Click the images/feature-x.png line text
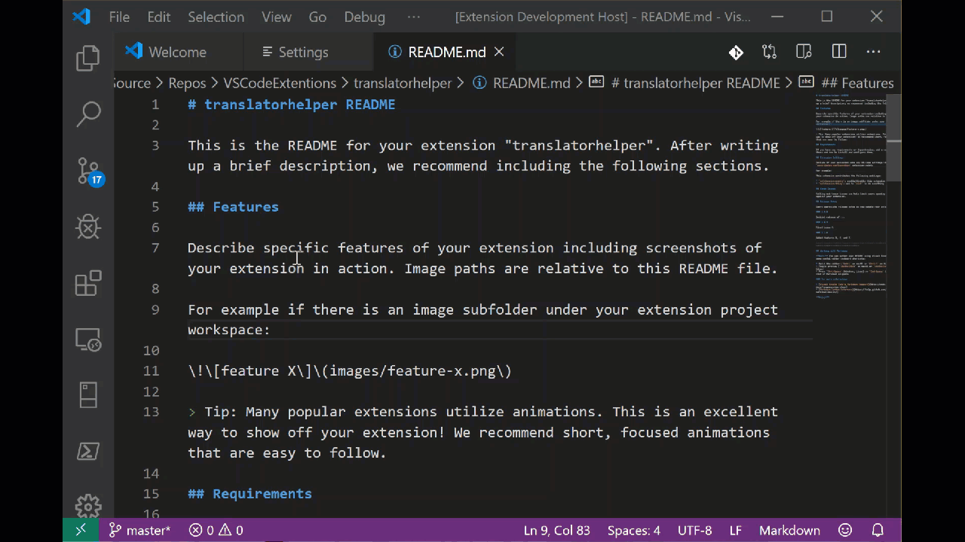Image resolution: width=965 pixels, height=542 pixels. pos(350,371)
